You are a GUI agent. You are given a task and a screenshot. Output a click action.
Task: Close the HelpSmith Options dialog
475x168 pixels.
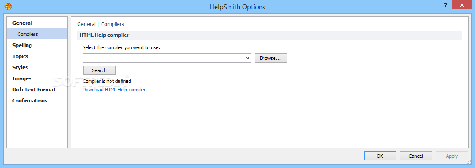(462, 5)
